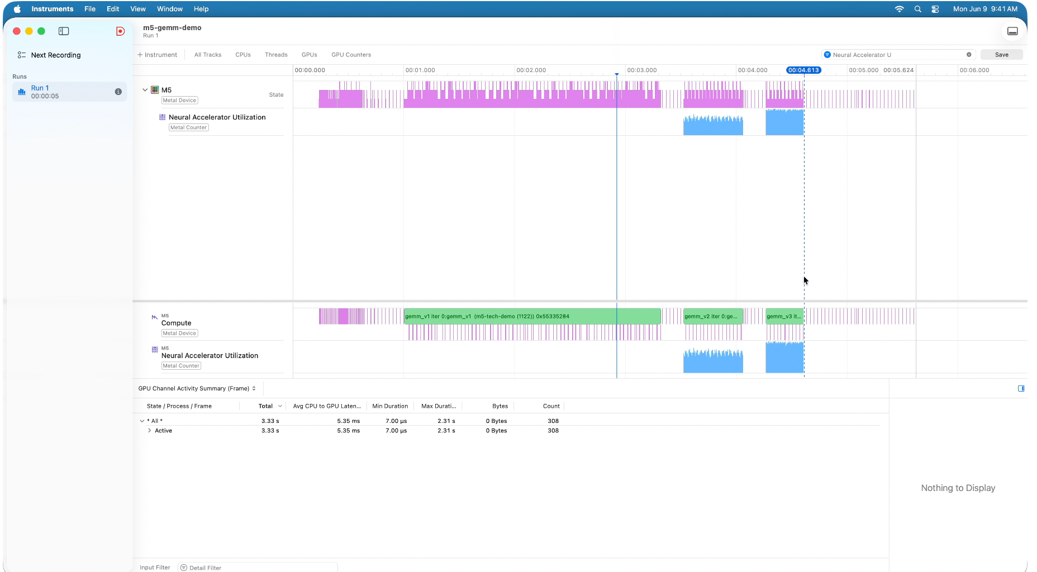
Task: Click the Save button
Action: pos(1002,55)
